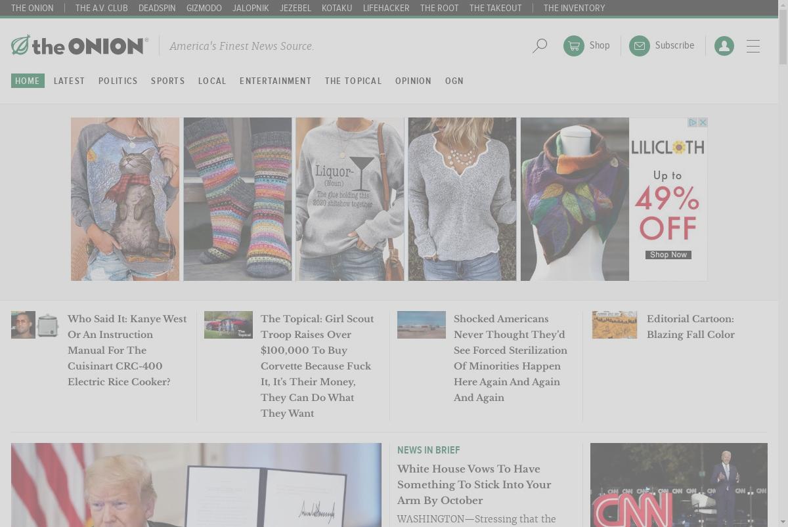Open White House Vows headline
The width and height of the screenshot is (788, 527).
474,484
